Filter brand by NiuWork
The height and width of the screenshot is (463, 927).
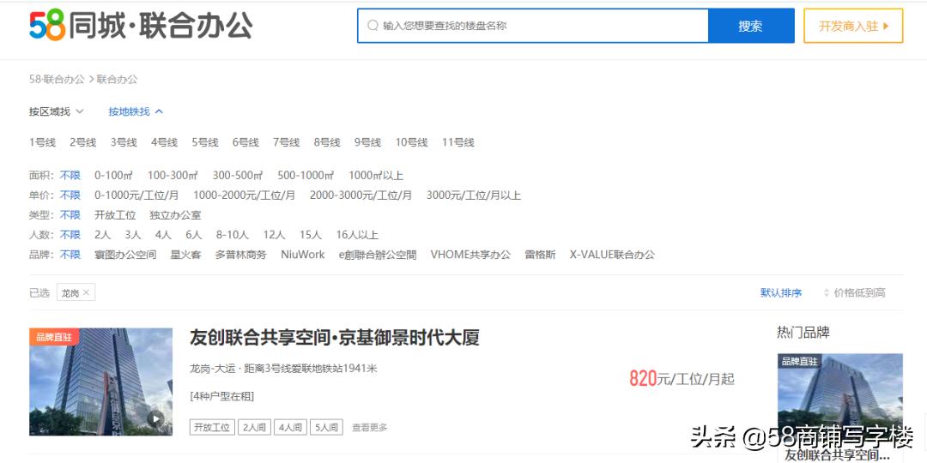point(303,256)
